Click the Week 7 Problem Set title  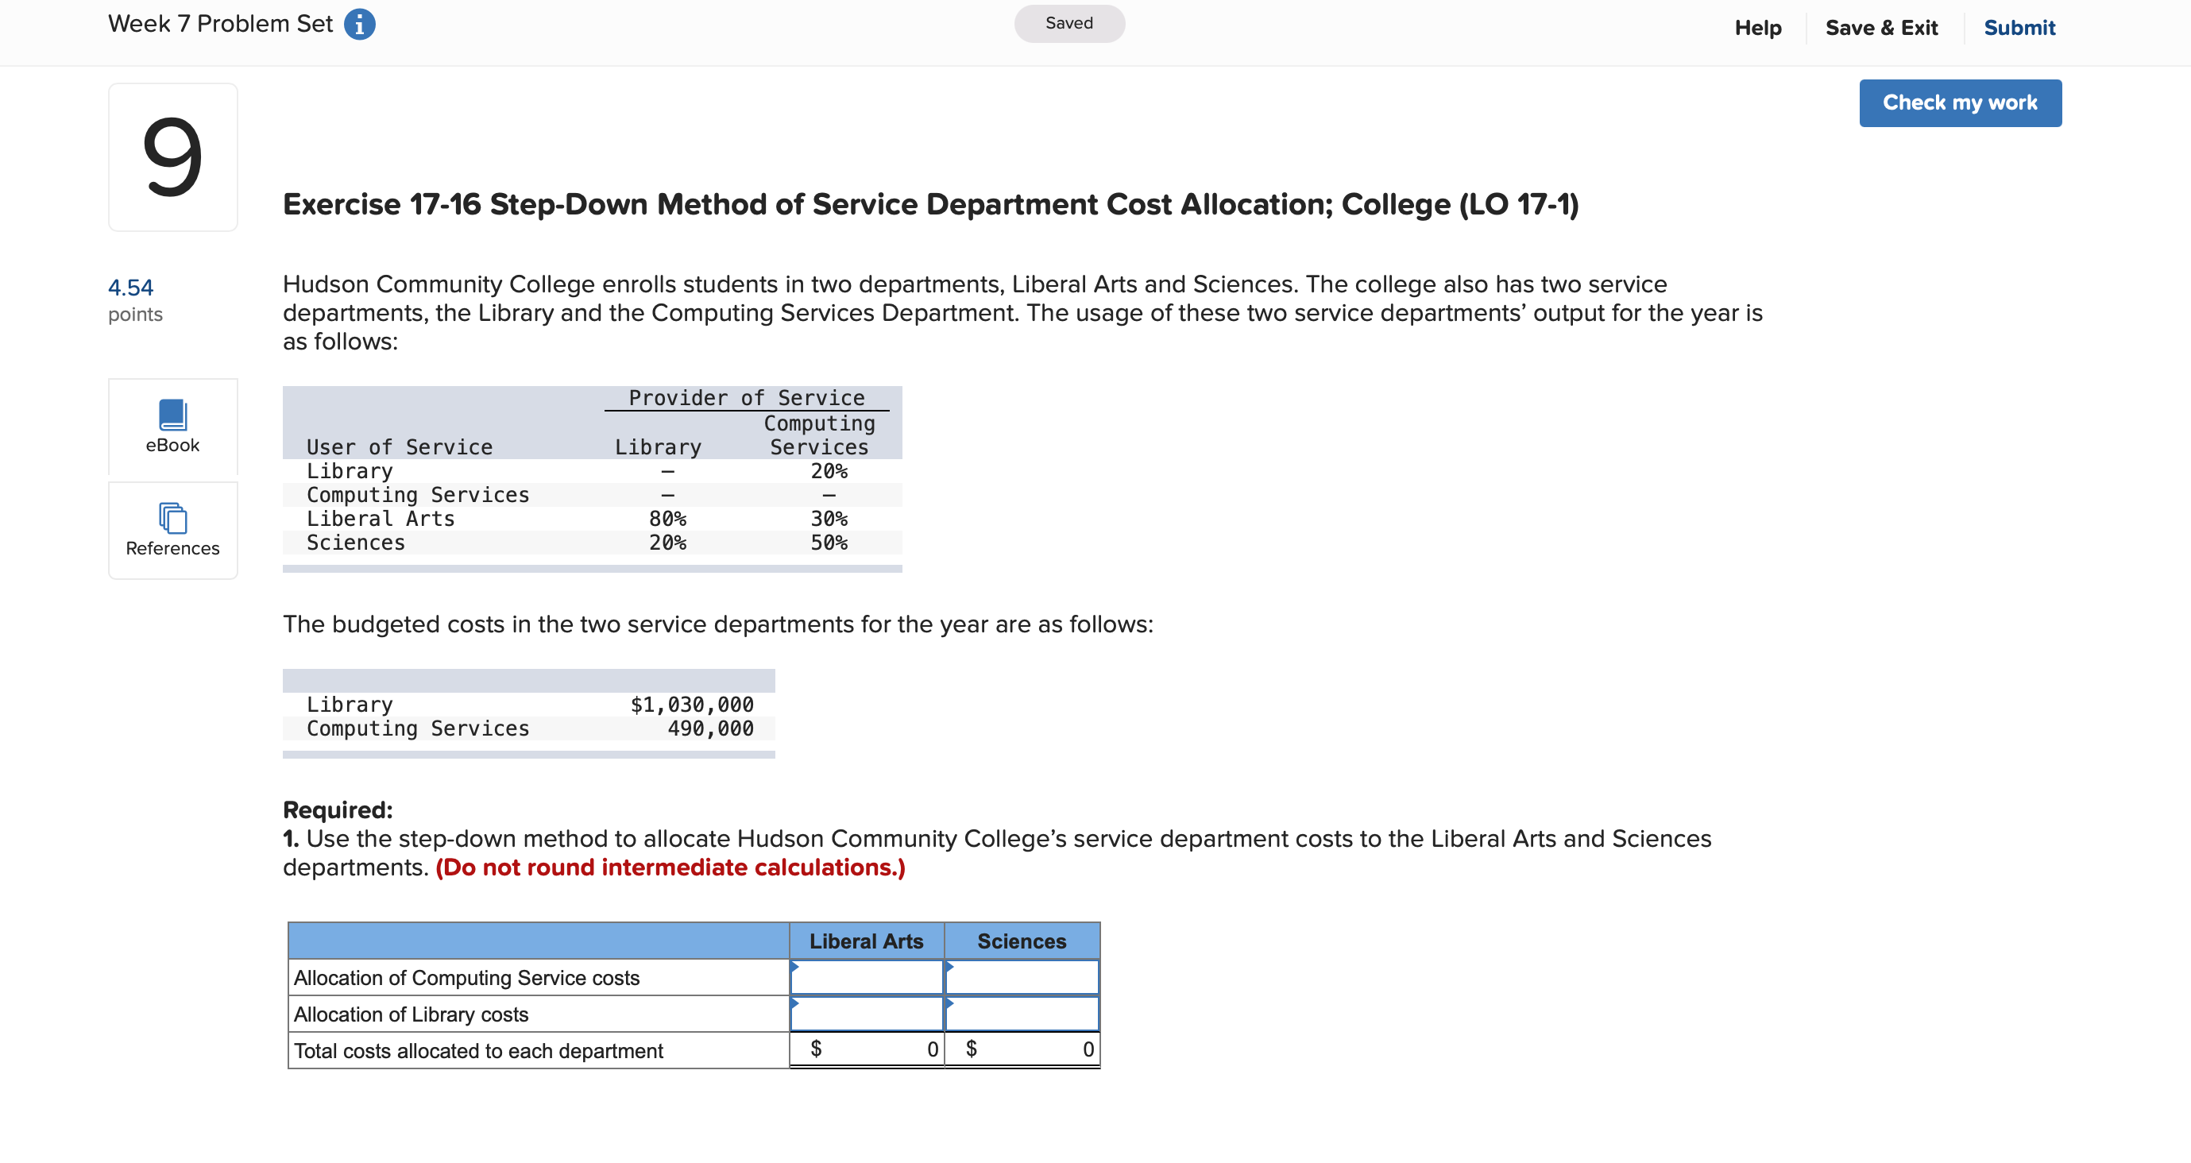(x=220, y=24)
